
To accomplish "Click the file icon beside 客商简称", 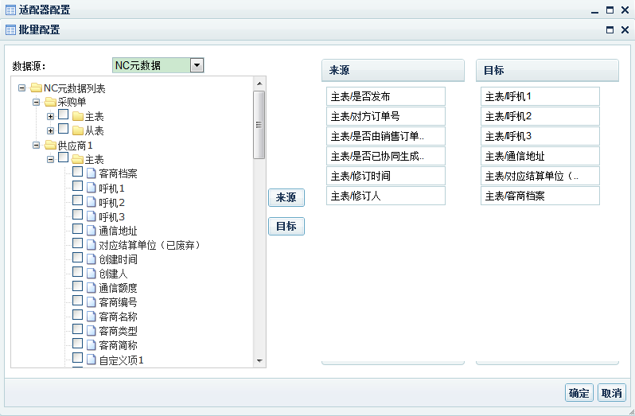I will pos(92,344).
